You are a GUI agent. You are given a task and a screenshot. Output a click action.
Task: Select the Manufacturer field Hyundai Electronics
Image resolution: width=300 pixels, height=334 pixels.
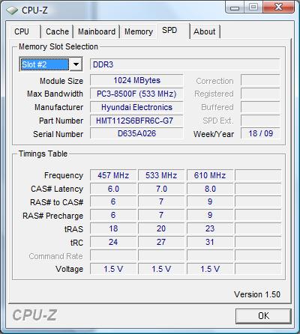(x=136, y=107)
